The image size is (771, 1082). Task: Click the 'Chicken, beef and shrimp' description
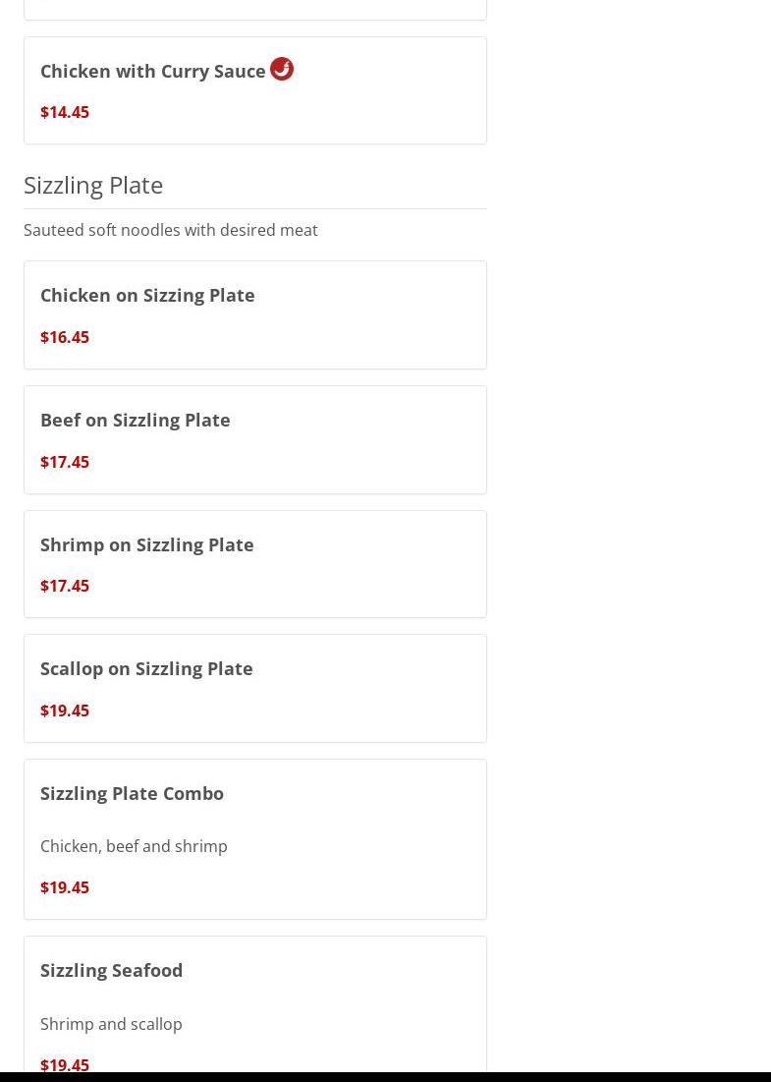coord(134,846)
